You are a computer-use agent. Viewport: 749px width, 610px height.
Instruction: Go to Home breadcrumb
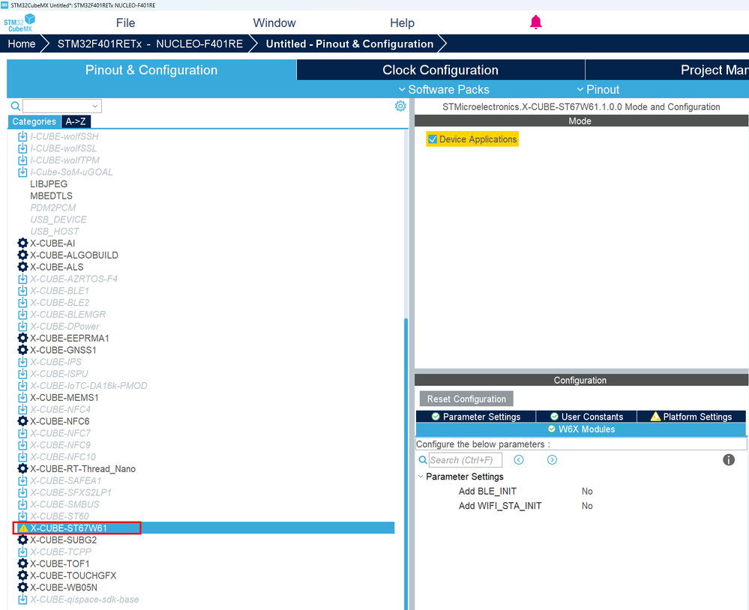coord(22,44)
